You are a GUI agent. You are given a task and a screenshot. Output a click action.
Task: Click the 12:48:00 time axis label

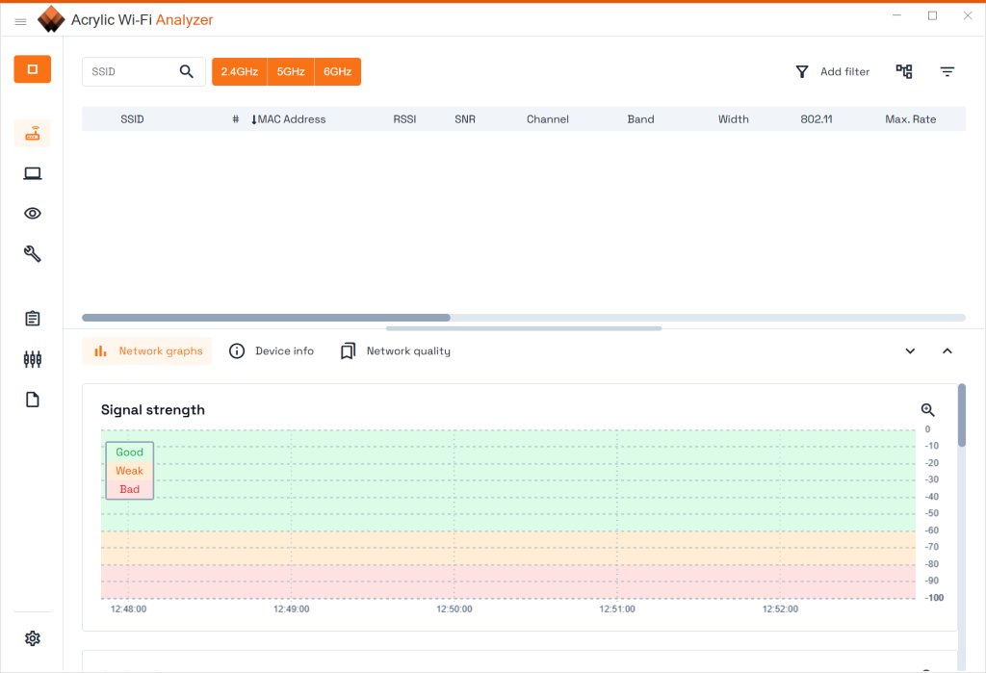[128, 608]
